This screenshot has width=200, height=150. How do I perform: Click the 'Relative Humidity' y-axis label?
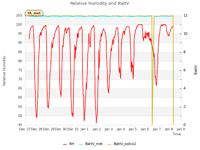4,71
